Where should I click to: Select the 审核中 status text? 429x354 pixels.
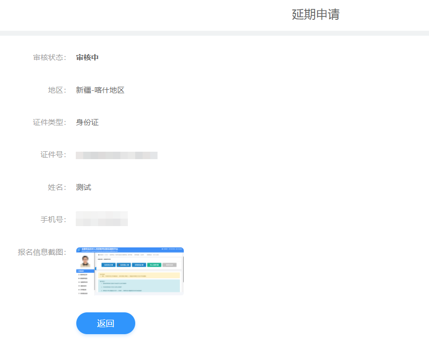[x=88, y=57]
